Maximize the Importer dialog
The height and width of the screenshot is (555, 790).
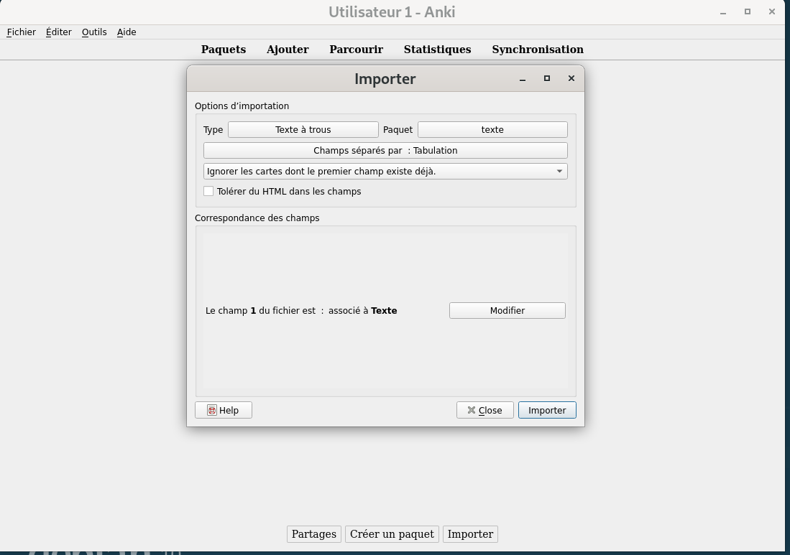(x=546, y=78)
